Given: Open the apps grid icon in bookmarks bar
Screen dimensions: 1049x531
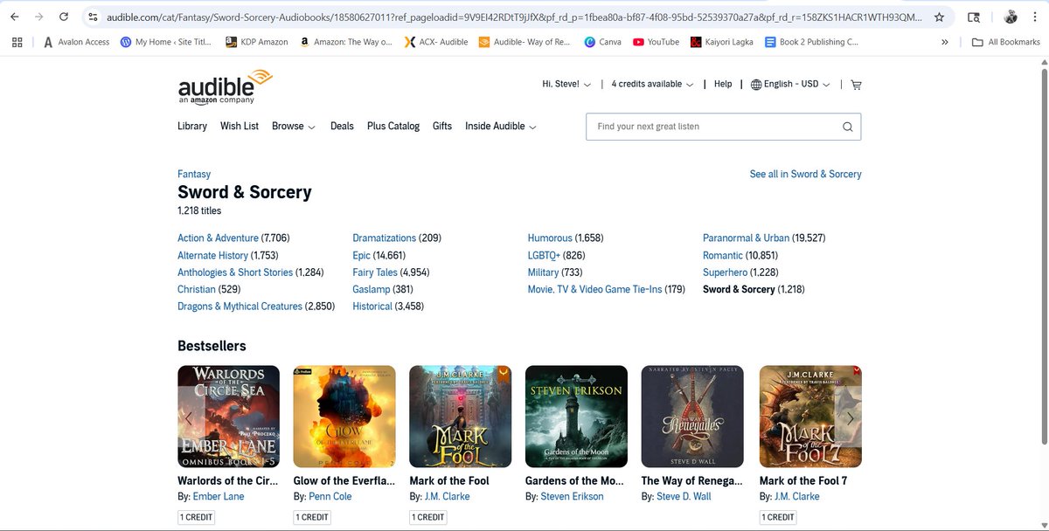Looking at the screenshot, I should pos(17,41).
